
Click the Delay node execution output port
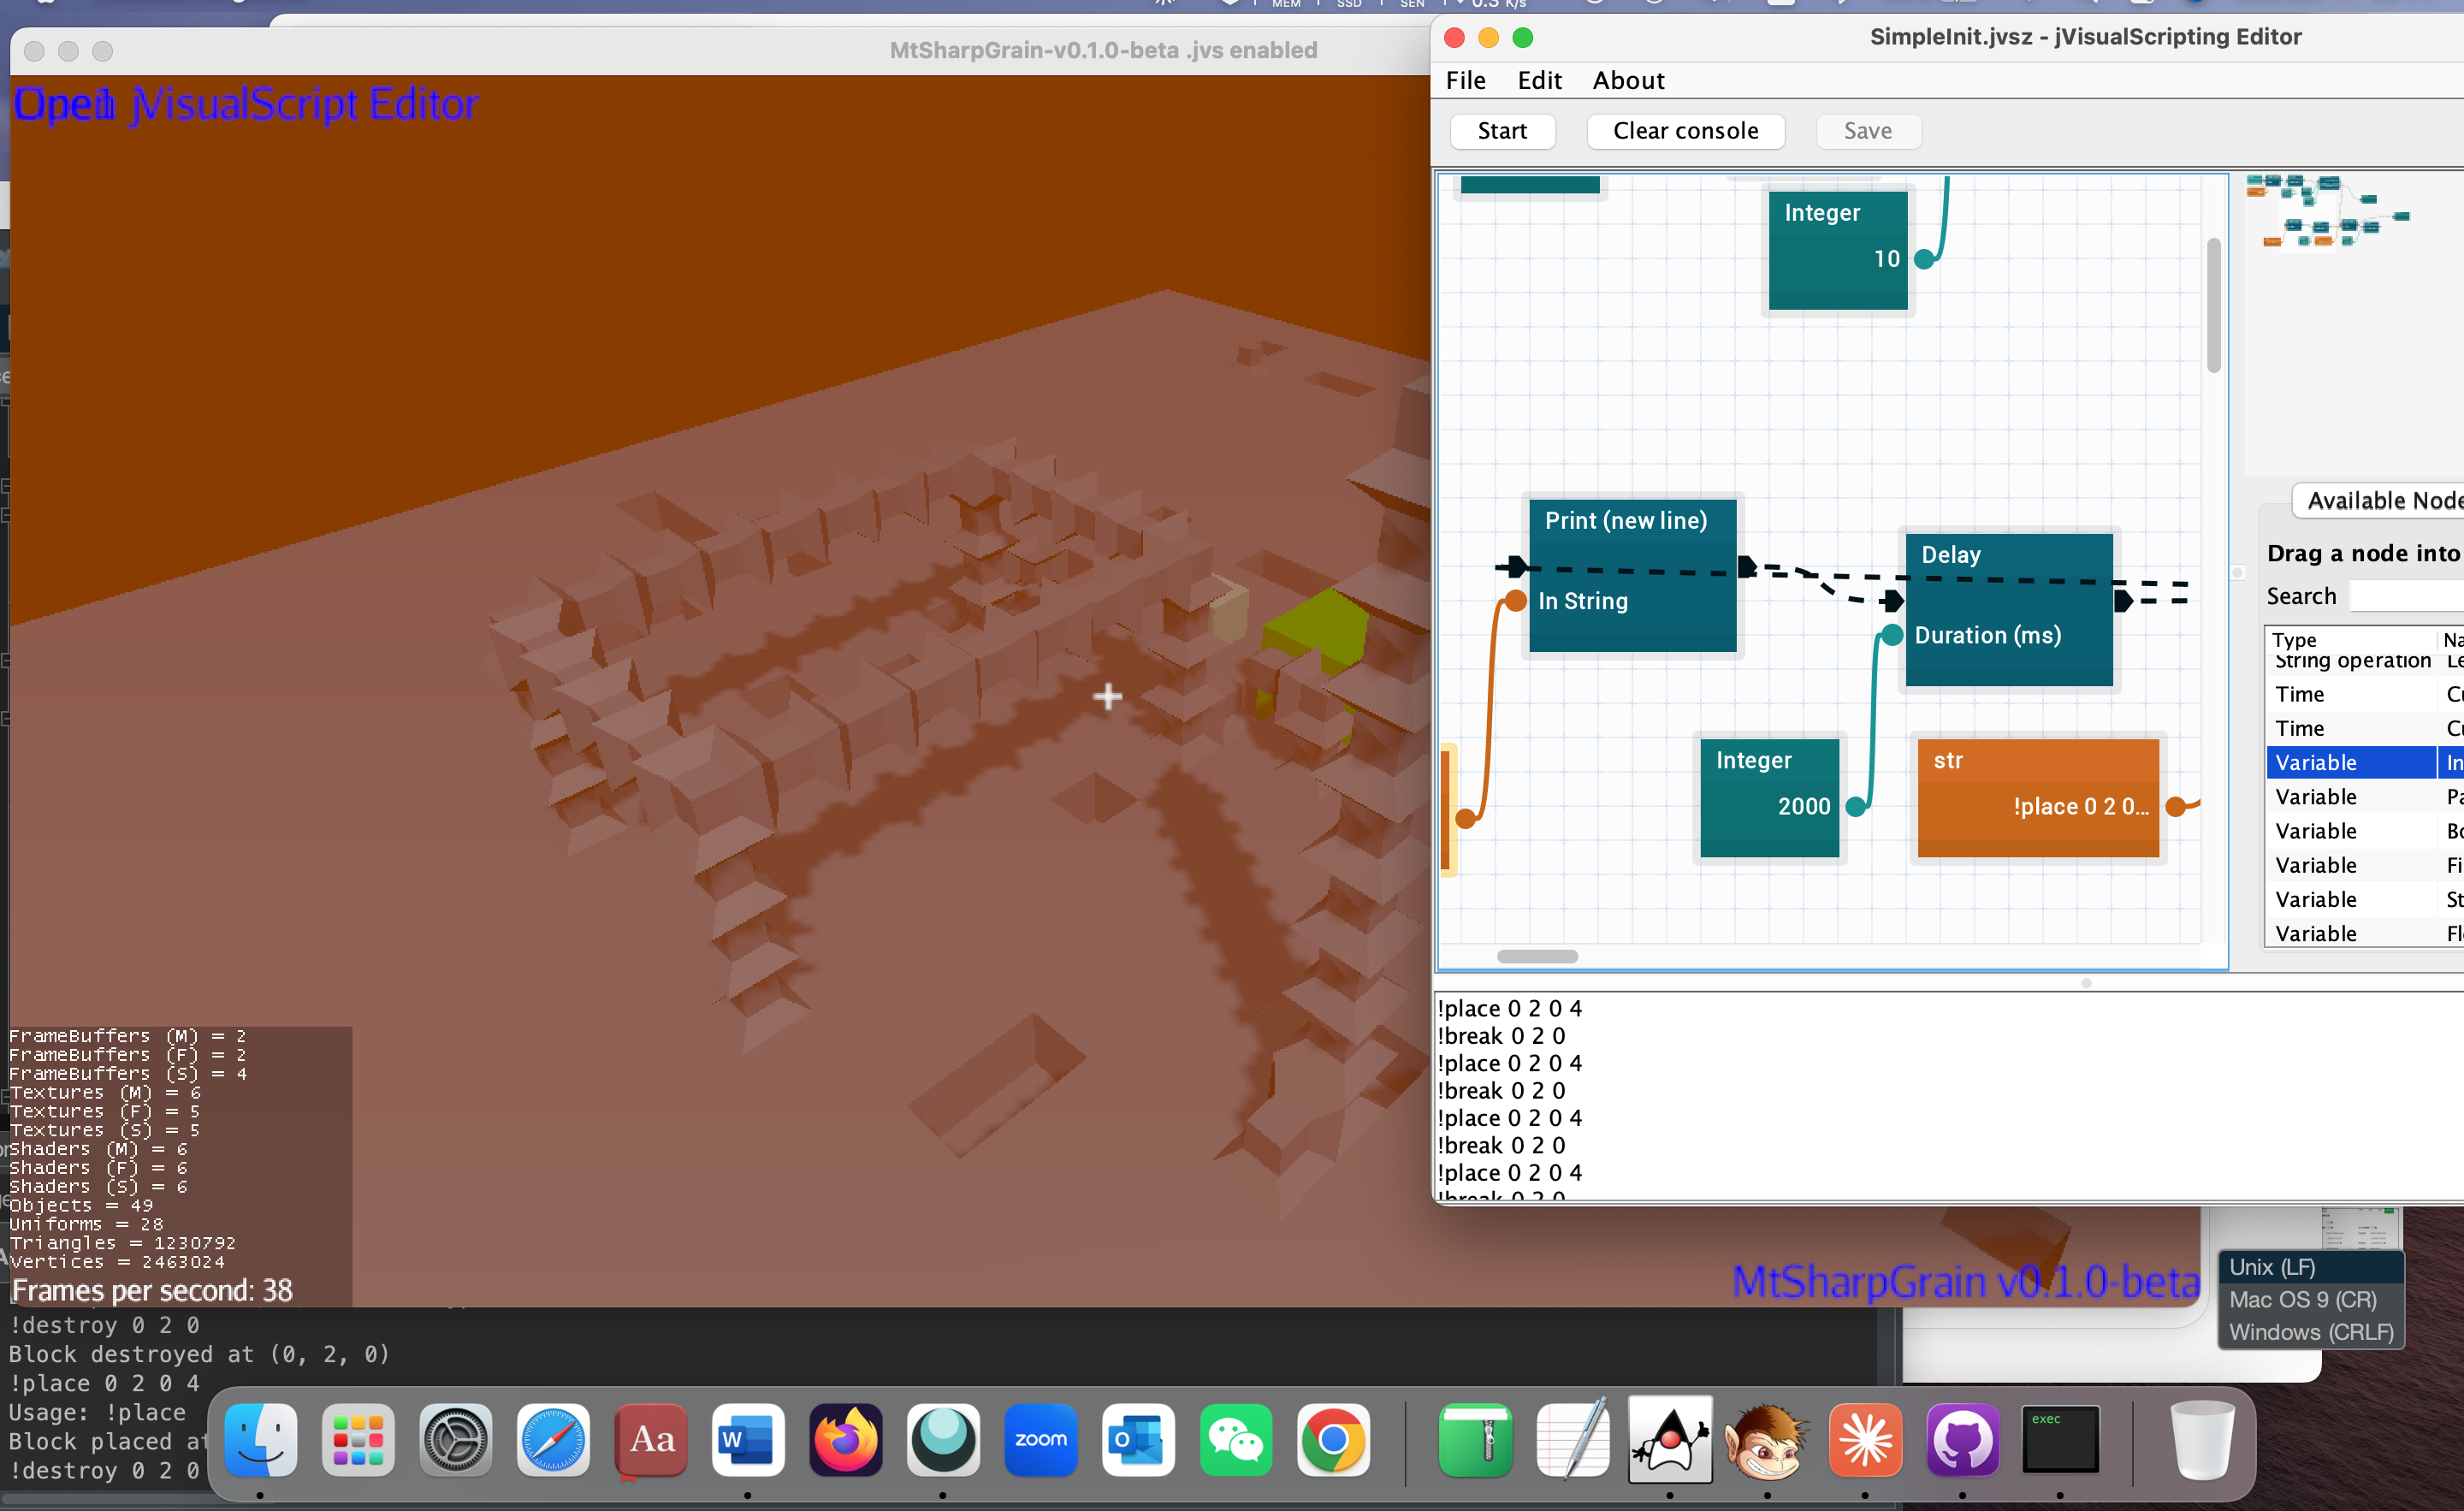[x=2123, y=600]
